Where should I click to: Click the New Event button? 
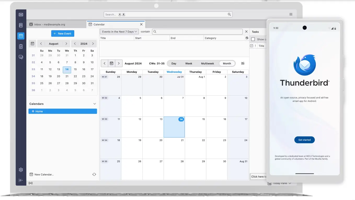pos(63,34)
